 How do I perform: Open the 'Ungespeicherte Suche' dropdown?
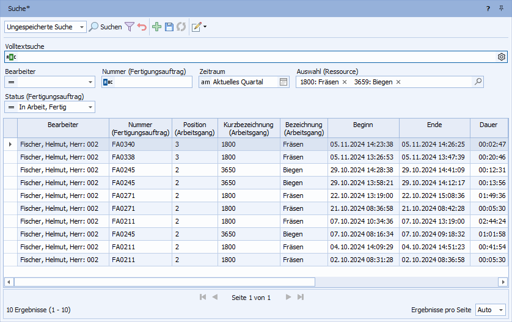[82, 27]
